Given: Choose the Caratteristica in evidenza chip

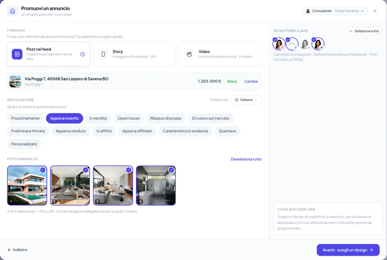Looking at the screenshot, I should coord(186,131).
